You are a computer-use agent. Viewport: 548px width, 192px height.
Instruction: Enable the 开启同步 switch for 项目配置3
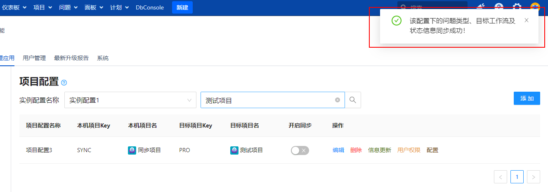[x=300, y=150]
